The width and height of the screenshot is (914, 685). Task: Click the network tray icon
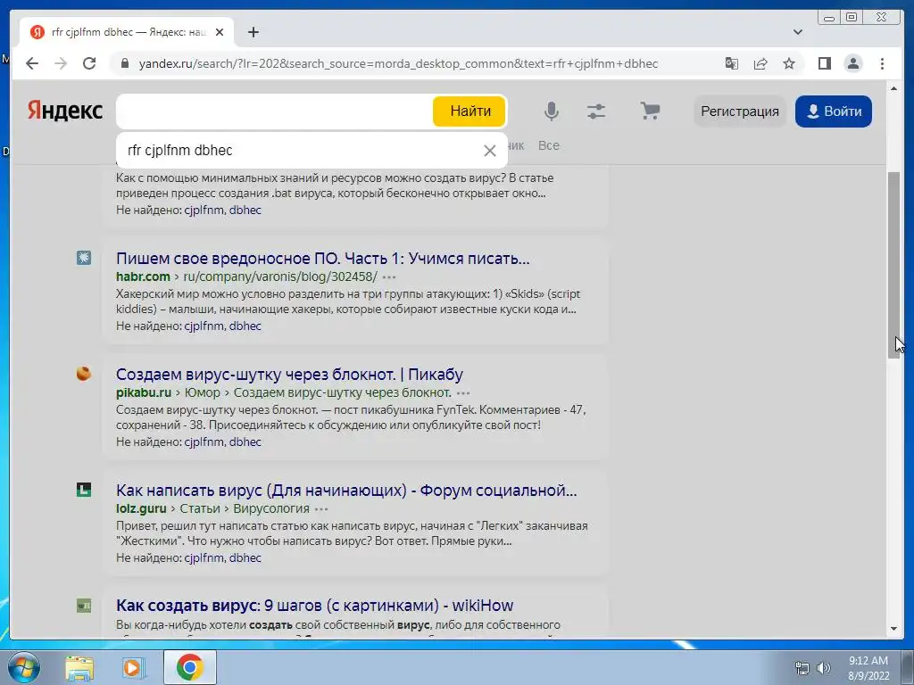pyautogui.click(x=802, y=668)
